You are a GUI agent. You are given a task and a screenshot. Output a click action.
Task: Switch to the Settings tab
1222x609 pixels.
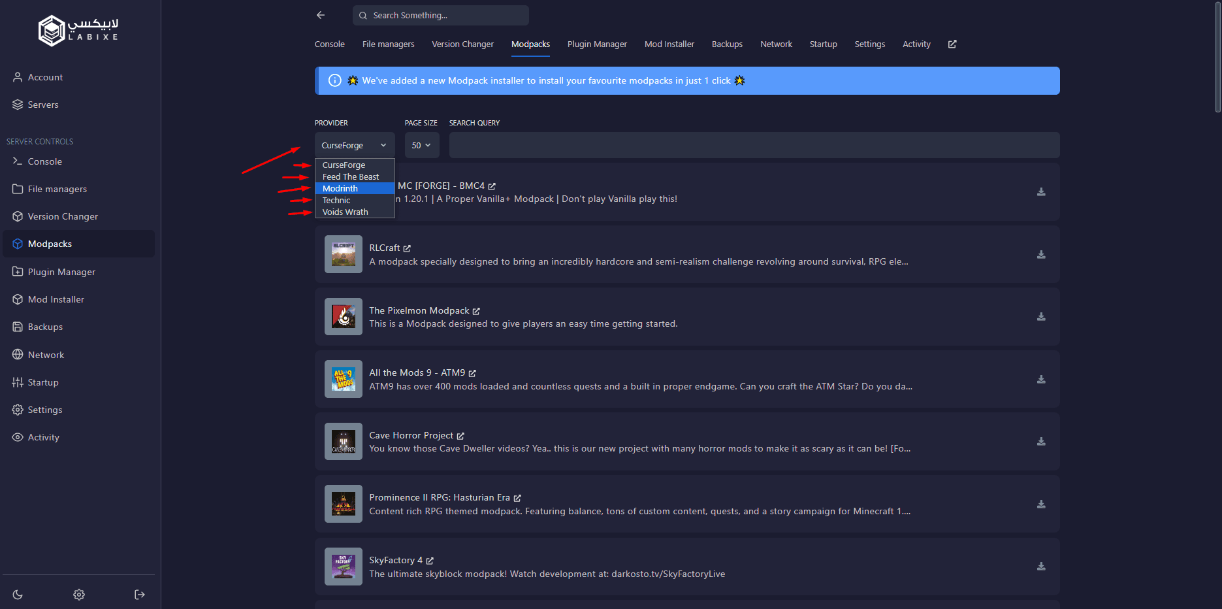pyautogui.click(x=870, y=44)
